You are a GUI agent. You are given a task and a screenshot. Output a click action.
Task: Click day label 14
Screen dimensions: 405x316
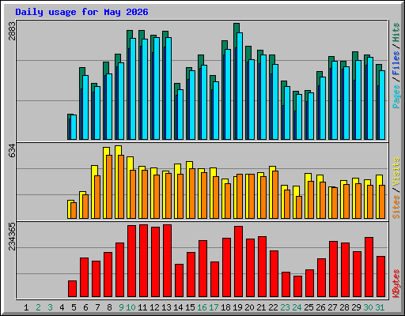(x=178, y=307)
